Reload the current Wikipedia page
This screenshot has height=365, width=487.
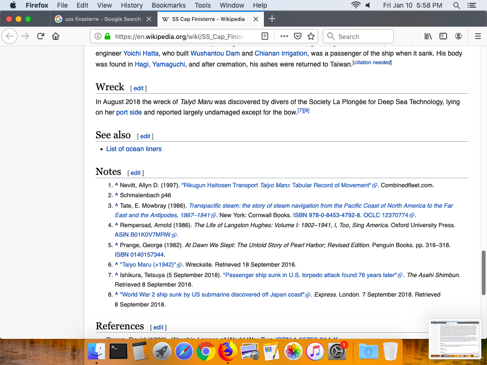click(40, 37)
